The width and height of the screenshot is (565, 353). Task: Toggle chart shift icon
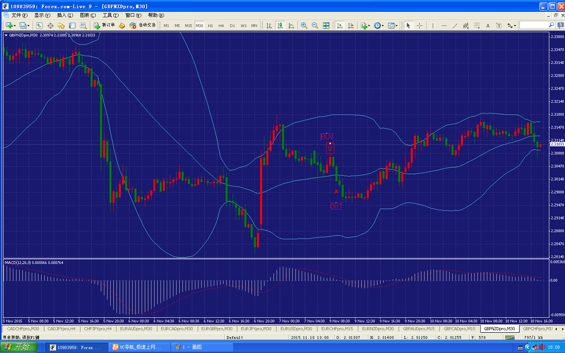(x=351, y=25)
